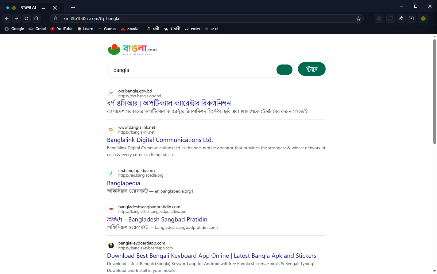
Task: Click the bangladeshsangbadpratidin.com favicon
Action: coord(111,209)
